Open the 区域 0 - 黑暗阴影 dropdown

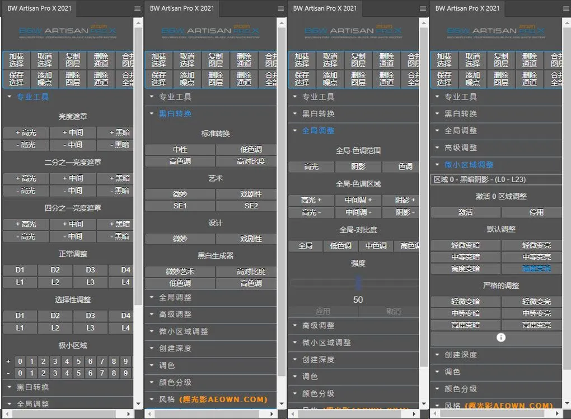tap(496, 179)
